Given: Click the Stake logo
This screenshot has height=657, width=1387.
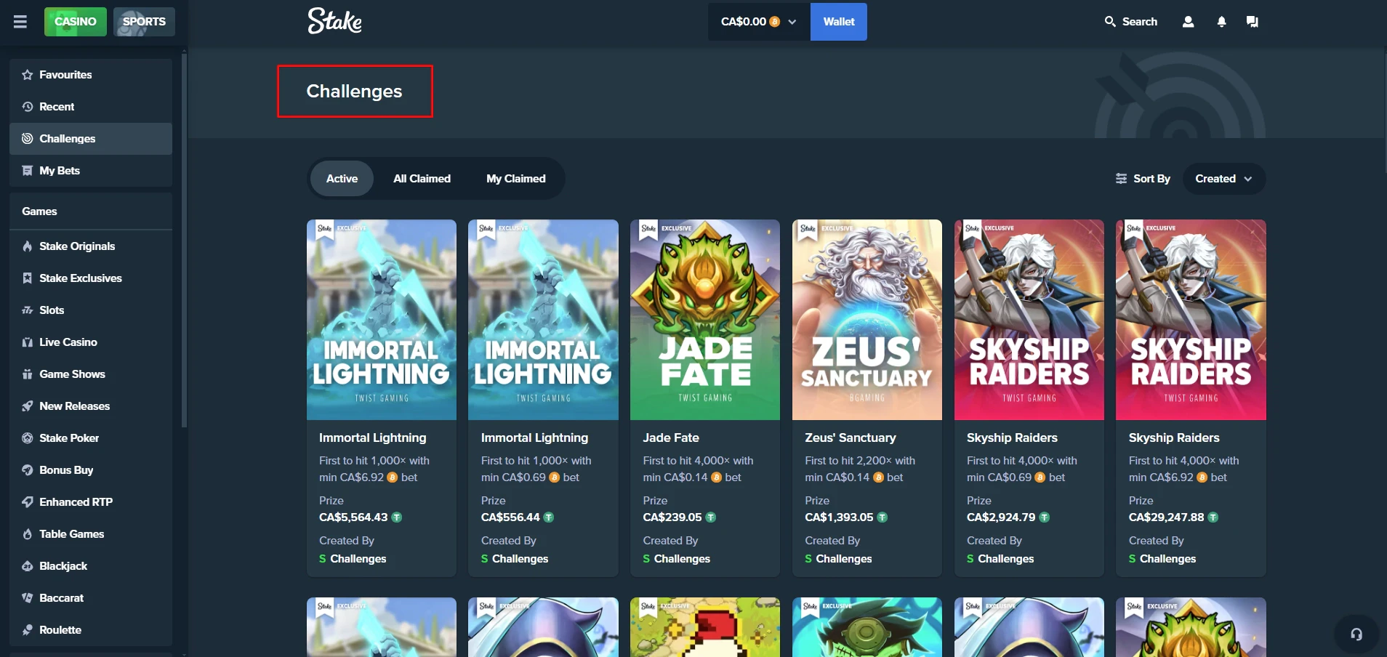Looking at the screenshot, I should 334,21.
